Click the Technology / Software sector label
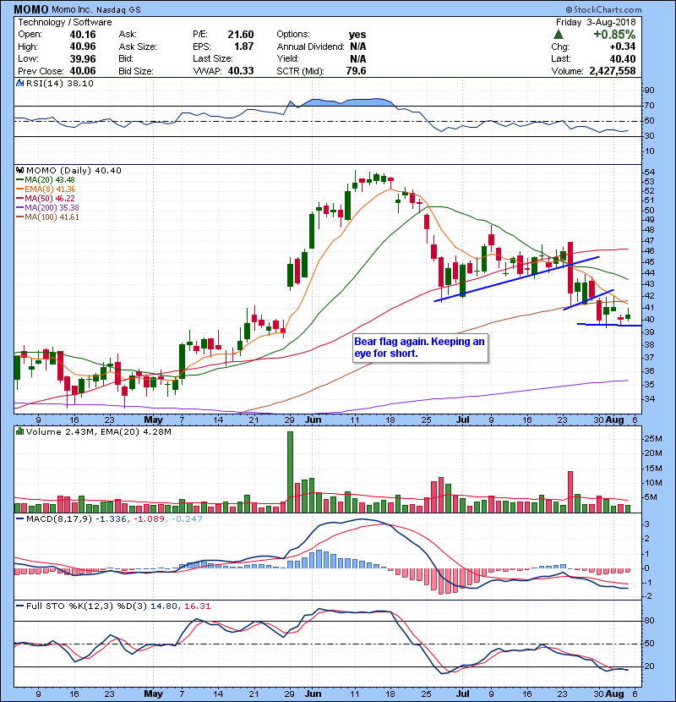The height and width of the screenshot is (702, 676). point(65,22)
